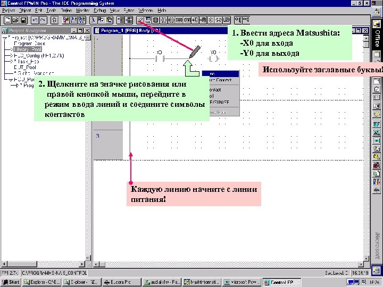
Task: Choose the Contact entry in context menu
Action: point(221,90)
